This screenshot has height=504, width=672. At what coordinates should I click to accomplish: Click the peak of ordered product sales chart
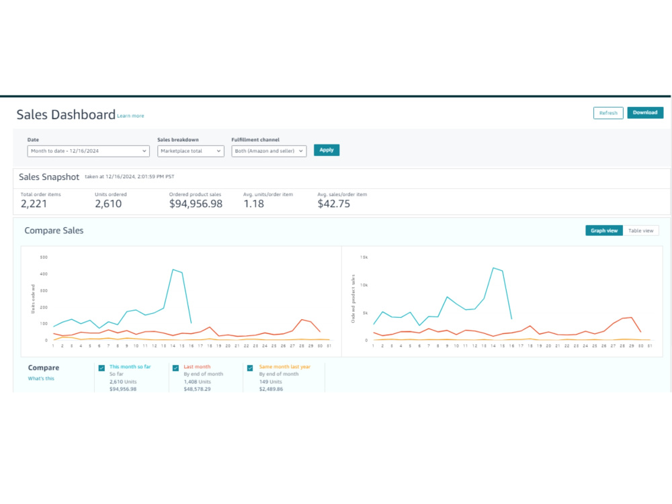(494, 268)
